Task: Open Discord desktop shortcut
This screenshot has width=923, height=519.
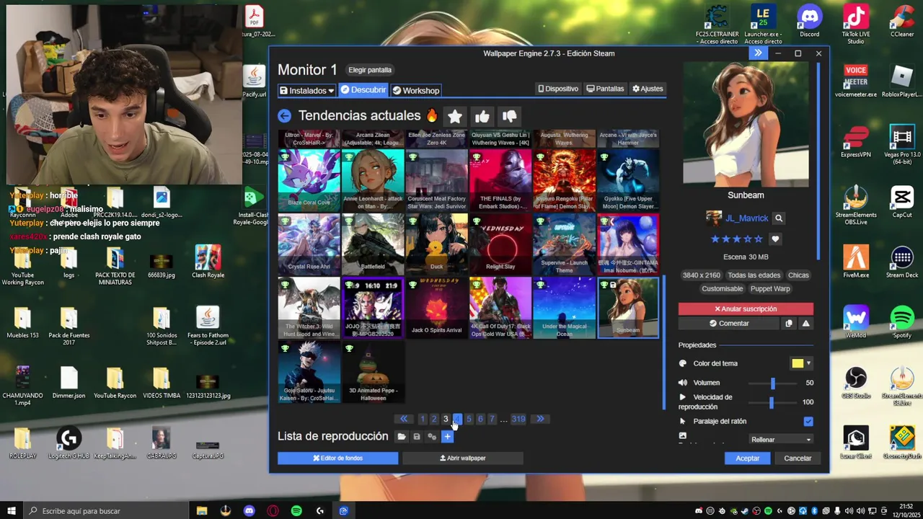Action: 810,19
